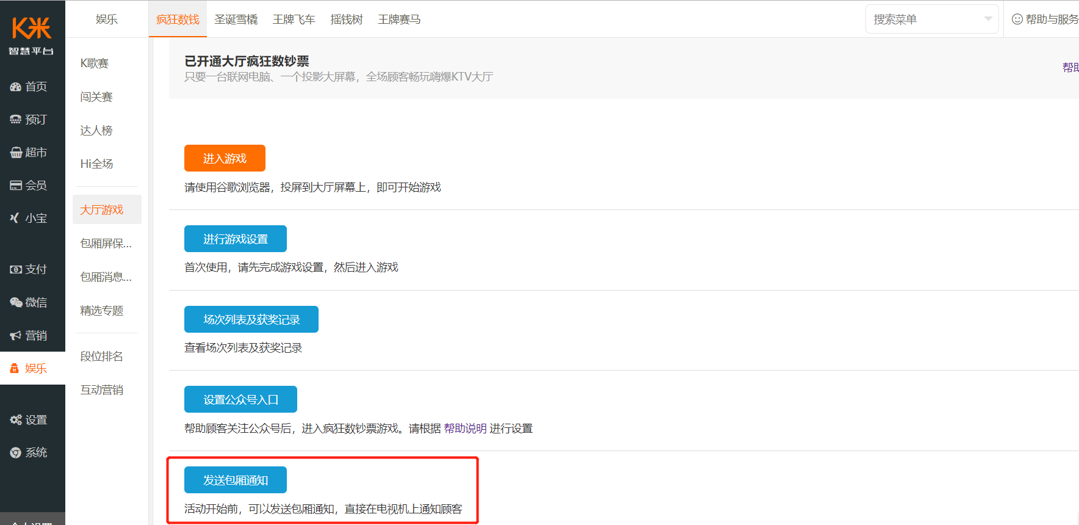Click the 会员 card icon in sidebar
1079x525 pixels.
pyautogui.click(x=16, y=186)
